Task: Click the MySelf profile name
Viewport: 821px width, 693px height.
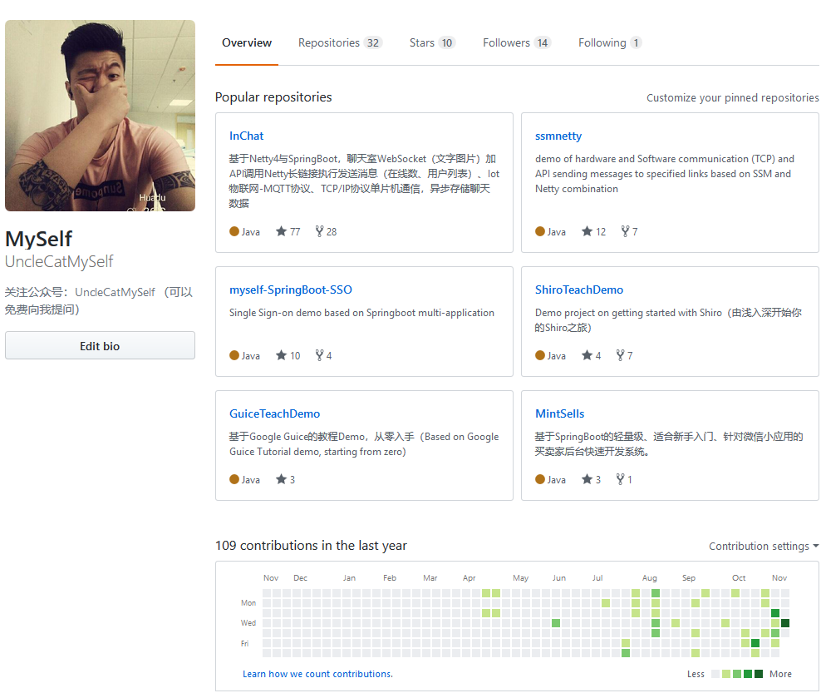Action: [x=39, y=239]
